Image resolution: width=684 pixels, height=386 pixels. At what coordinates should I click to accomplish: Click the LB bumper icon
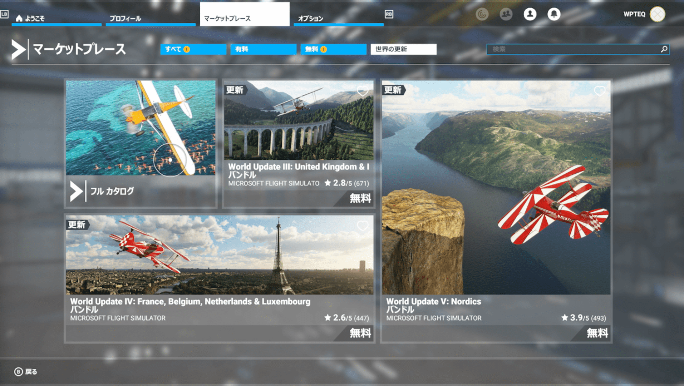[x=4, y=14]
